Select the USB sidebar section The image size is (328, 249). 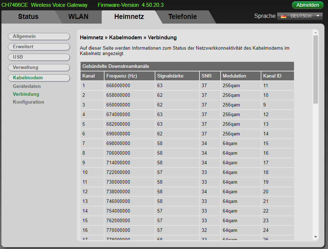coord(39,57)
